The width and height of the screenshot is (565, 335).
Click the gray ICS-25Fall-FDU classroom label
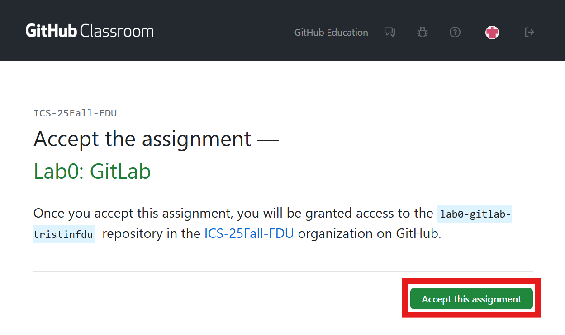(75, 113)
